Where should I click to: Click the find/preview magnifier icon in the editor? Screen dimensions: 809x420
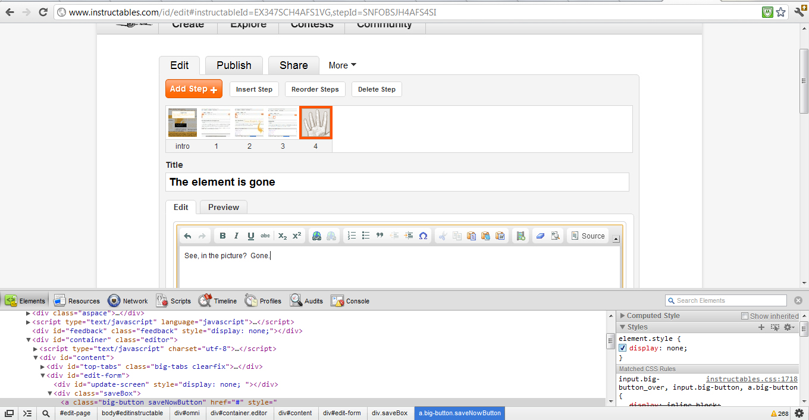point(555,236)
